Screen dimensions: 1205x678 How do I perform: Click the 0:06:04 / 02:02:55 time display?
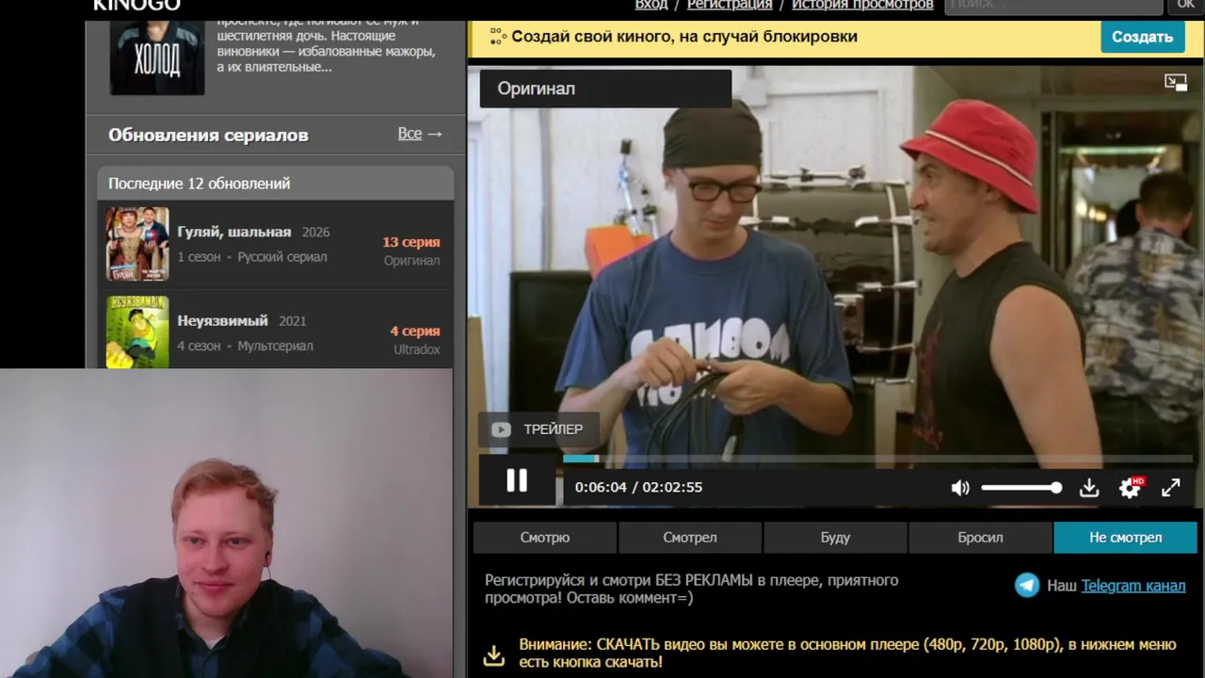point(638,487)
